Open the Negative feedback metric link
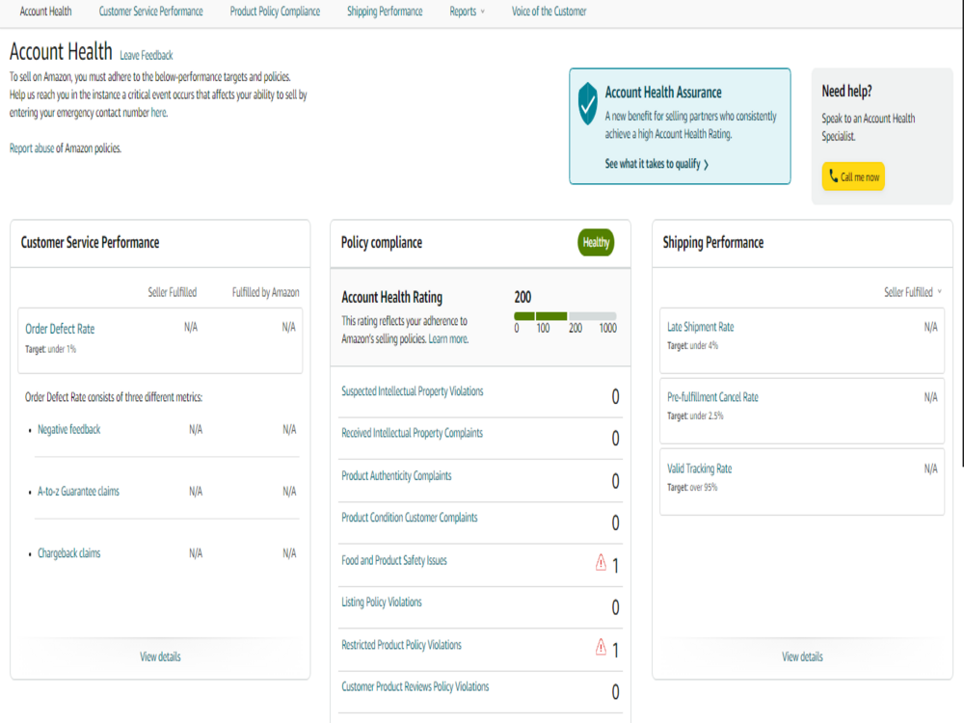 pyautogui.click(x=68, y=429)
